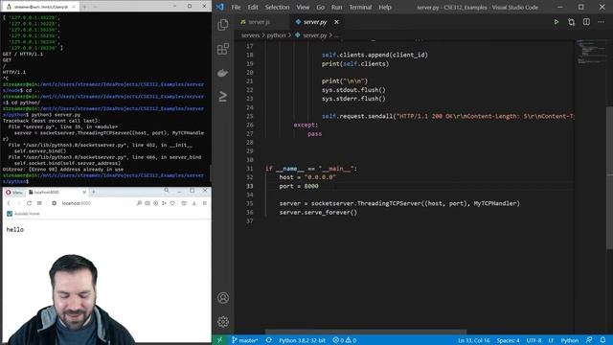Screen dimensions: 613x345
Task: Open Problems via errors and warnings count
Action: (345, 340)
